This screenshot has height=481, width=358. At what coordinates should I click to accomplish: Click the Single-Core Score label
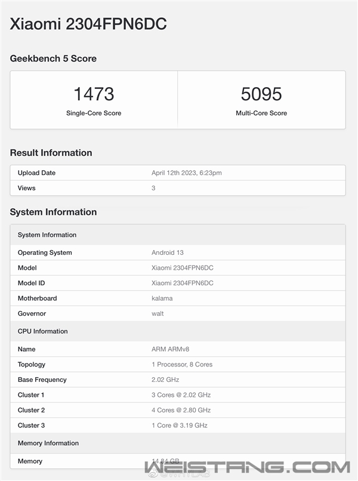tap(94, 113)
